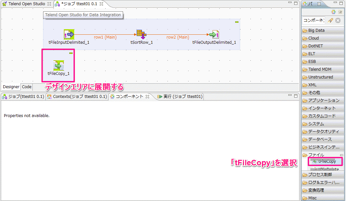
Task: Pin the ファイル palette drawer open
Action: [x=341, y=155]
